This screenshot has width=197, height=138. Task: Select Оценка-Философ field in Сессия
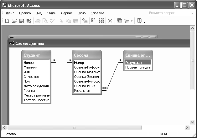coord(87,81)
